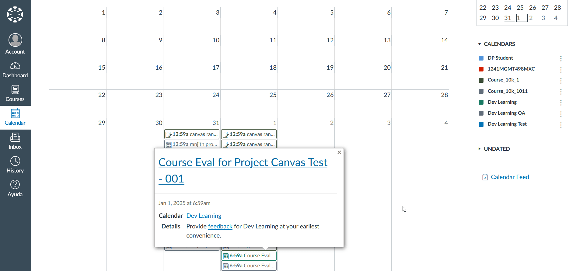The width and height of the screenshot is (576, 271).
Task: Toggle 1241MGMT498MXC calendar visibility
Action: coord(481,69)
